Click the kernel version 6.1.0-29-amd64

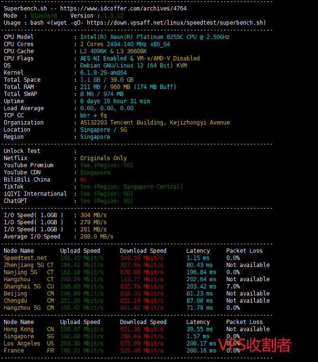[x=103, y=73]
